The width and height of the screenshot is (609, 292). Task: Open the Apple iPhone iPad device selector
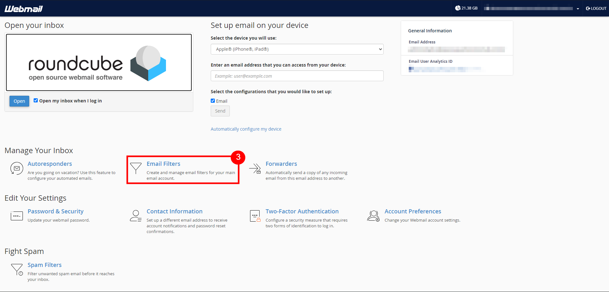coord(297,49)
